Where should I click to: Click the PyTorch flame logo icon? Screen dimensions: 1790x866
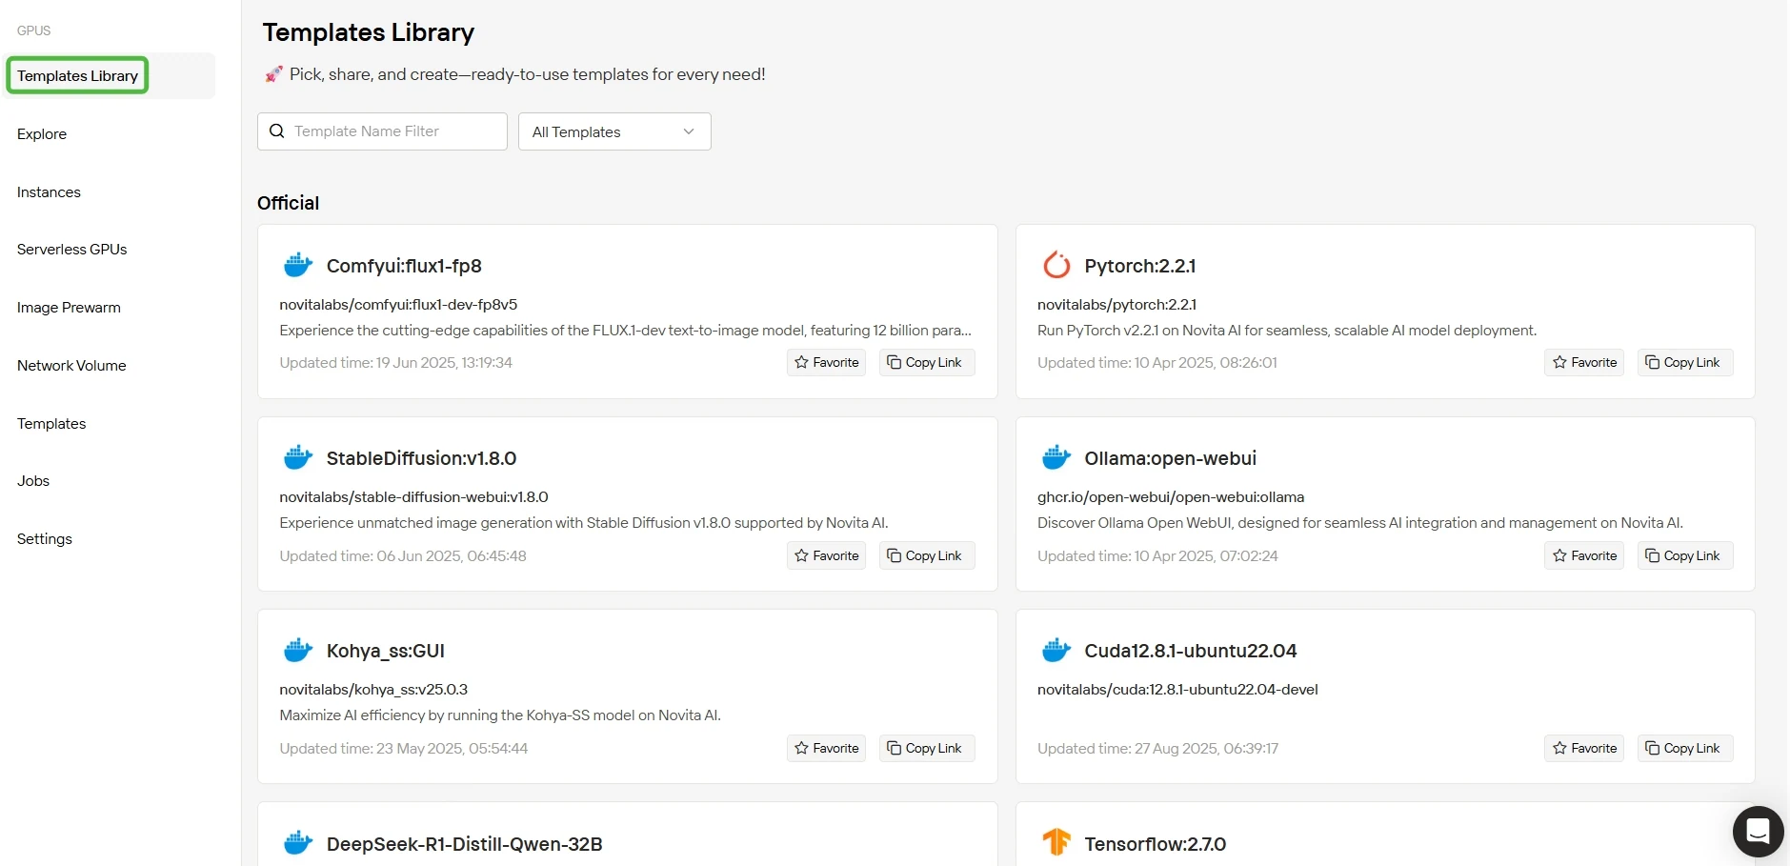pos(1056,265)
